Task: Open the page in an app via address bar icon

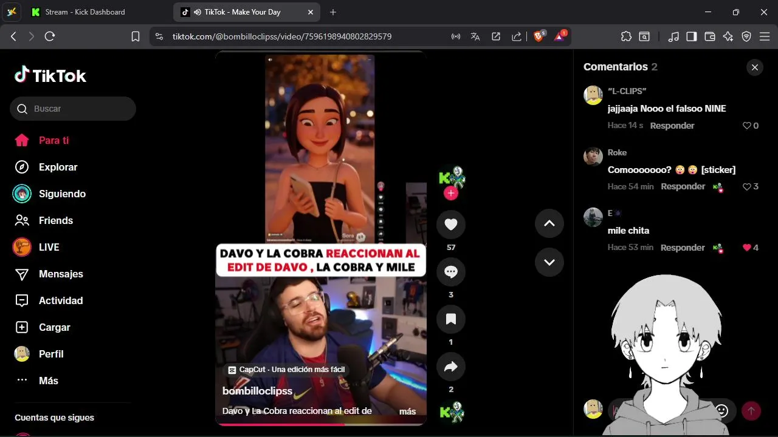Action: (496, 36)
